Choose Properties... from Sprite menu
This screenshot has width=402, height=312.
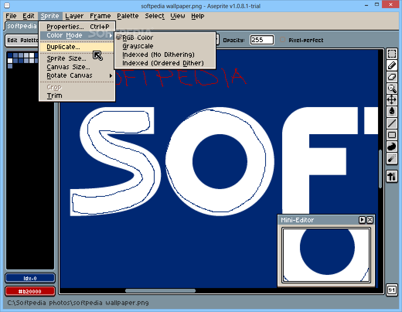(77, 27)
